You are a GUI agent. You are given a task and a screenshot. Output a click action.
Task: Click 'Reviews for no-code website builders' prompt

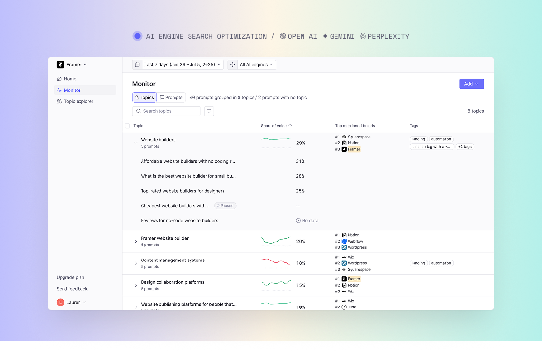179,220
